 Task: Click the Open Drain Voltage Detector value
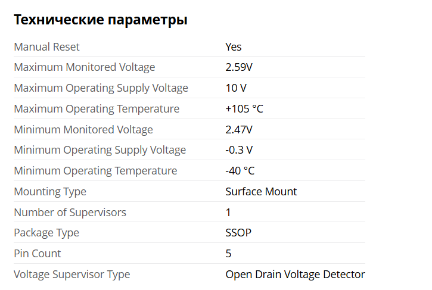295,275
